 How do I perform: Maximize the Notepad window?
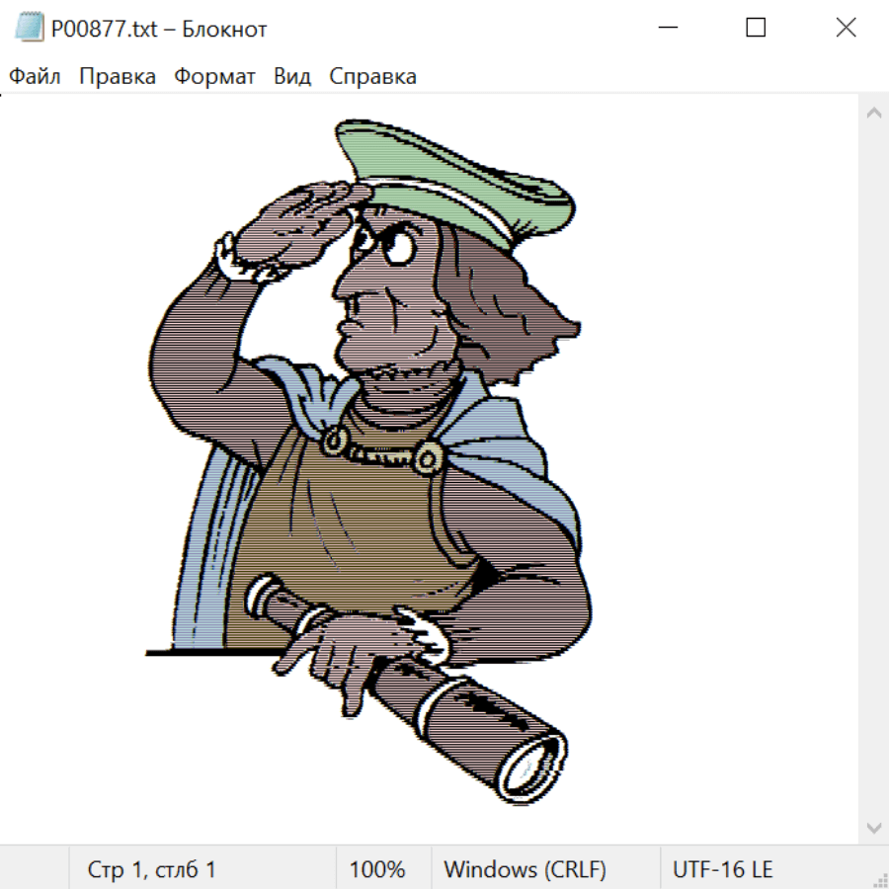756,29
